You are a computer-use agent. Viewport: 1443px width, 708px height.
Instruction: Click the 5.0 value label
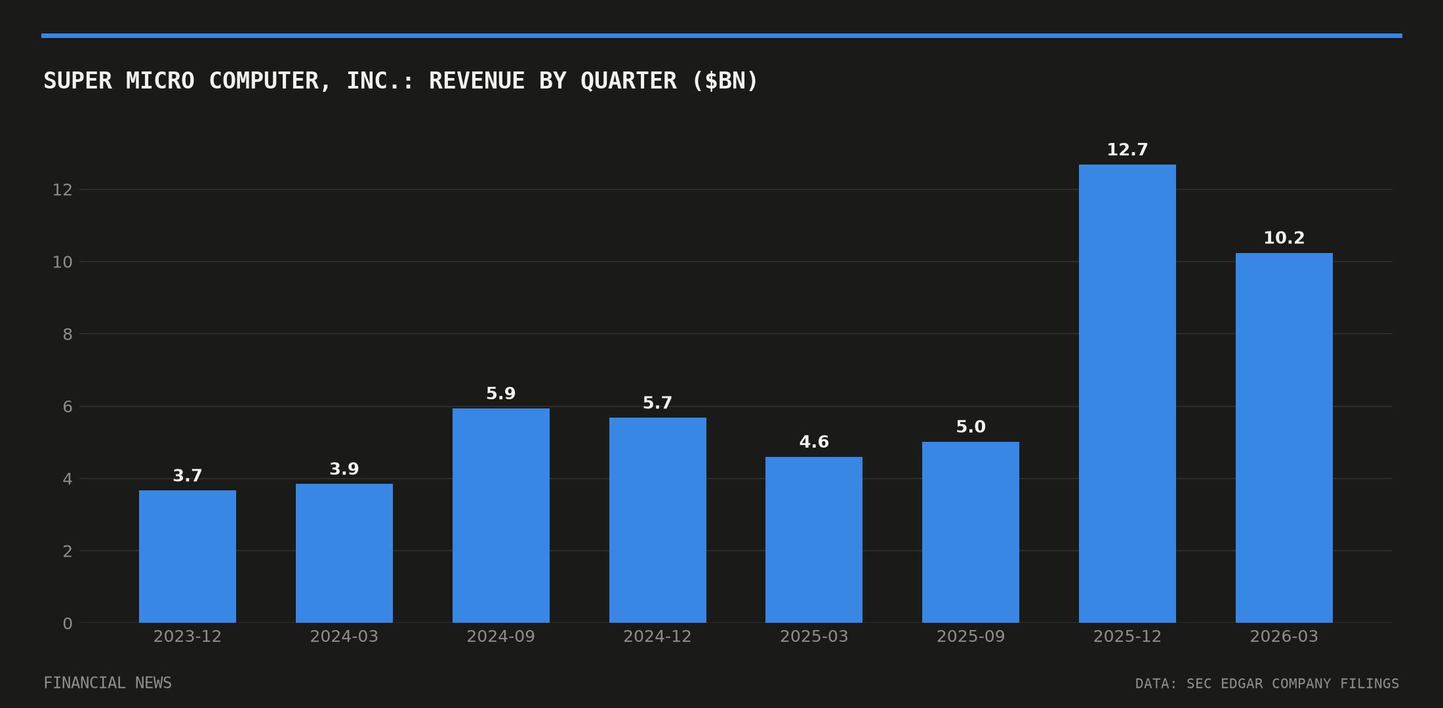(x=971, y=427)
